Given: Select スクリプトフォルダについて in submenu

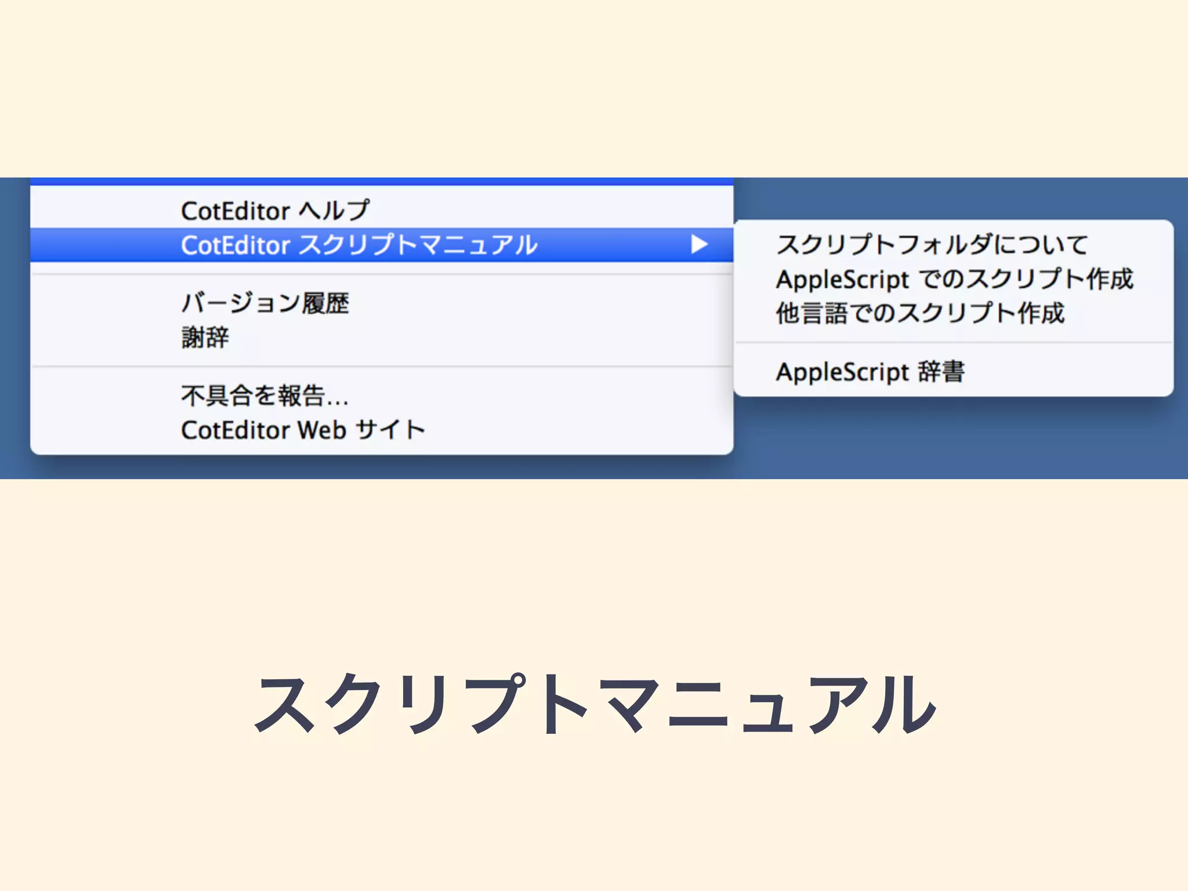Looking at the screenshot, I should (x=954, y=244).
